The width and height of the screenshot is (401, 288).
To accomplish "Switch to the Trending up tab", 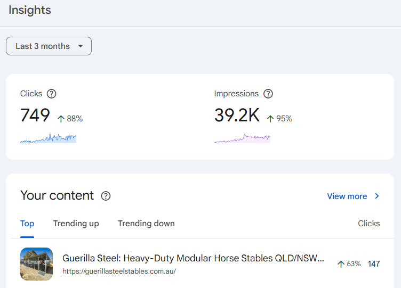I will [76, 224].
